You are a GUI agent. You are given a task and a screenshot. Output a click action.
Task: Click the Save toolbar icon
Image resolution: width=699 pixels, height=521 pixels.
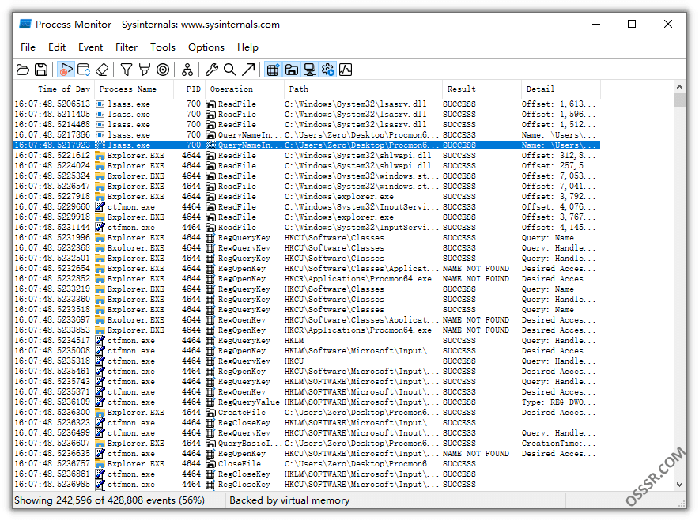[41, 70]
